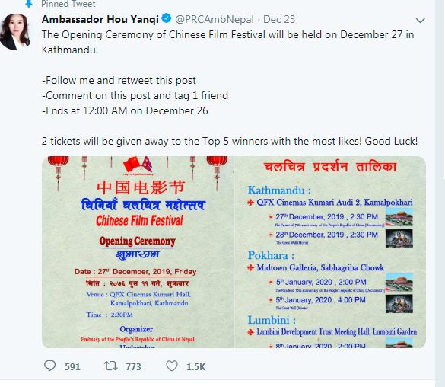The width and height of the screenshot is (445, 387).
Task: Open the Opening Ceremony poster image
Action: [138, 252]
